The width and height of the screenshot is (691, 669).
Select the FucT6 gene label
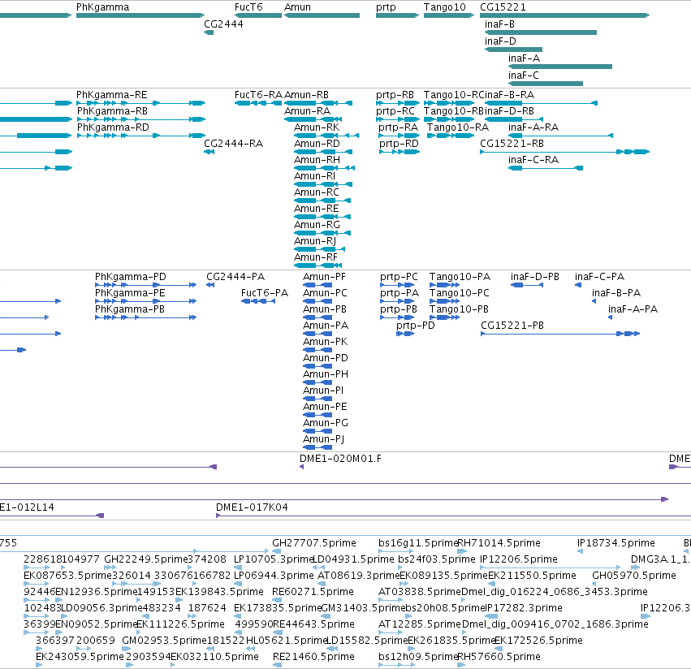[x=248, y=7]
